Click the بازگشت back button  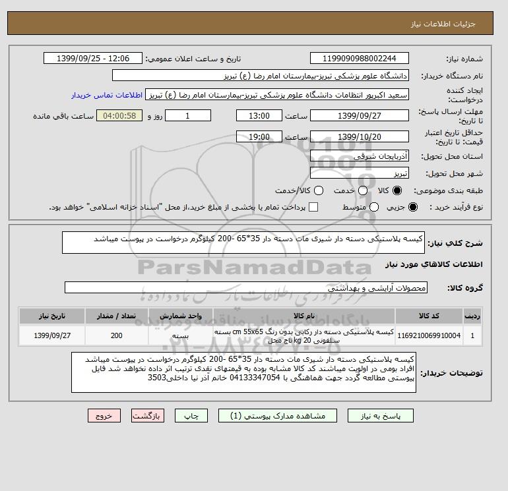148,416
